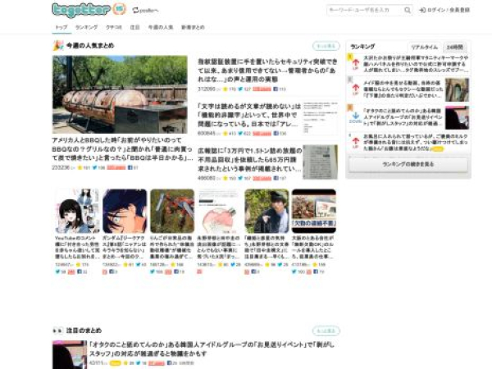Open the 注目 navigation tab

[x=135, y=27]
